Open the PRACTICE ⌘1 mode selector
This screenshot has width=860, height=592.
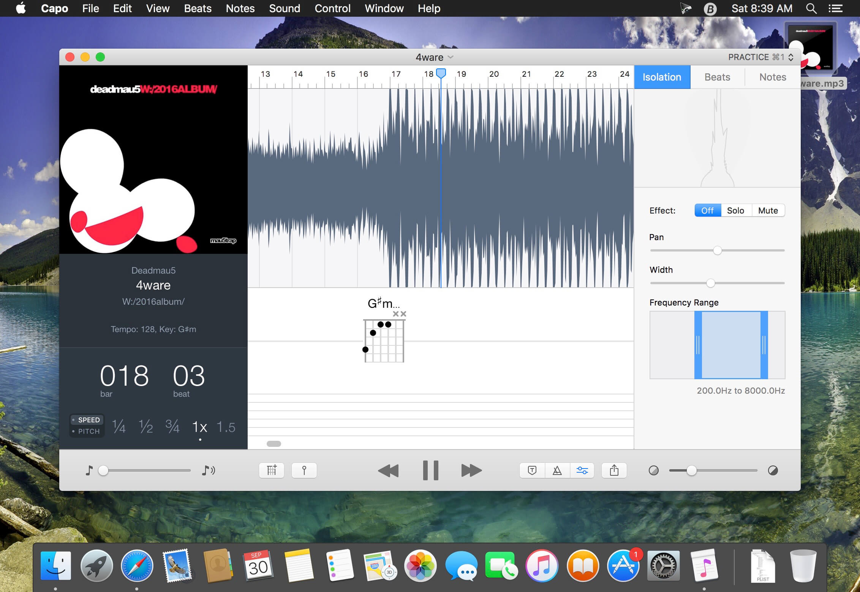click(x=761, y=57)
